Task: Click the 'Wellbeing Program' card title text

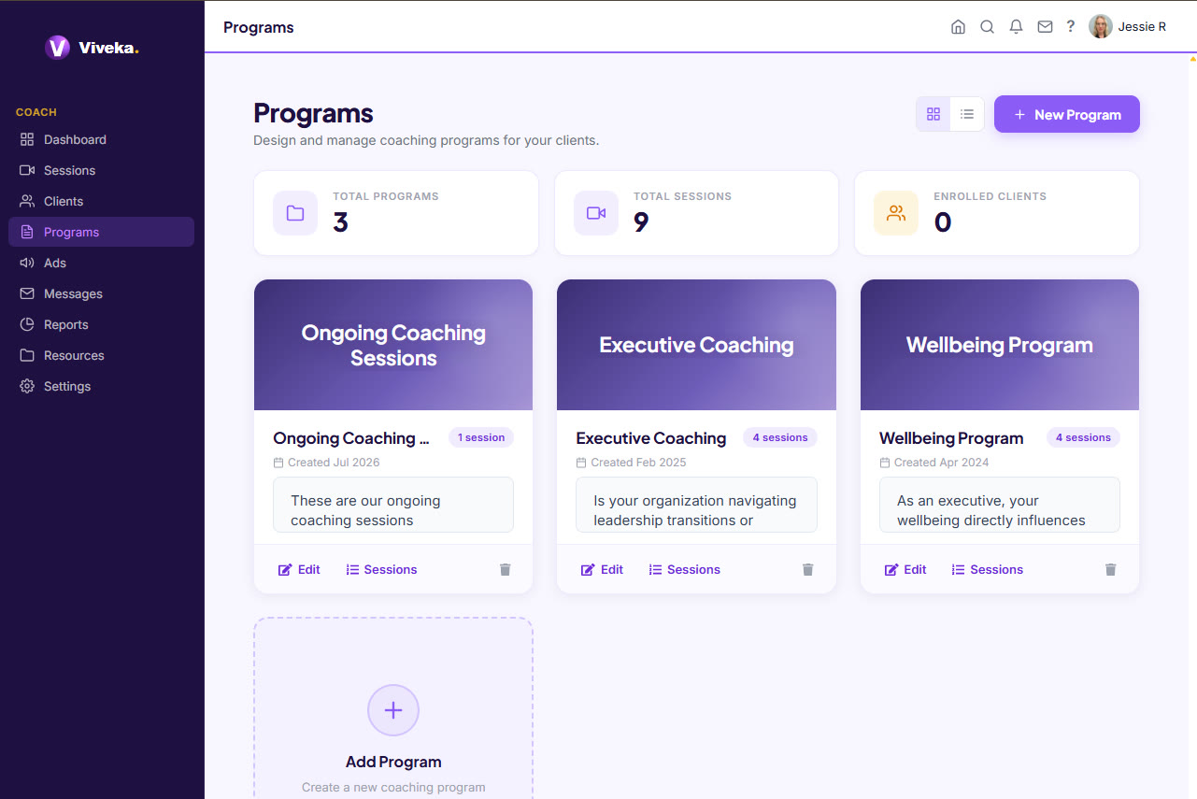Action: 951,438
